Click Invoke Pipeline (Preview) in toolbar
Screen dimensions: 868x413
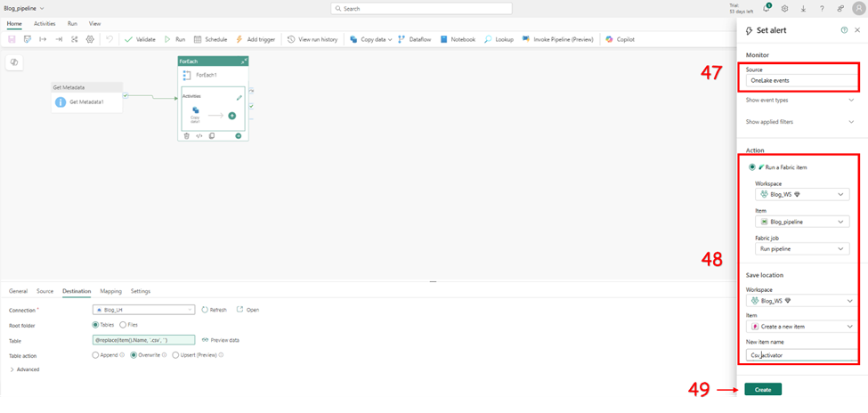558,39
